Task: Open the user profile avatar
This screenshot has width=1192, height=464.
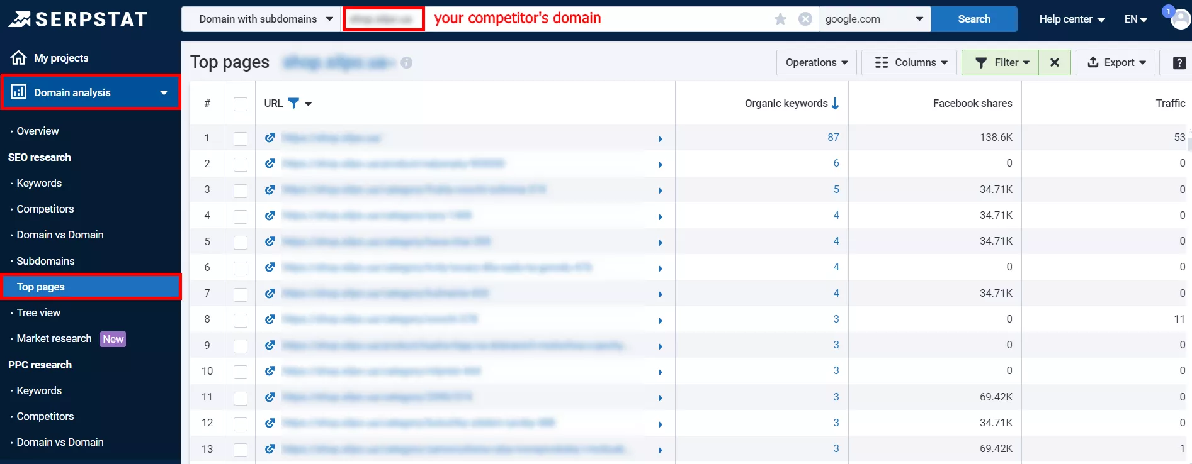Action: tap(1181, 19)
